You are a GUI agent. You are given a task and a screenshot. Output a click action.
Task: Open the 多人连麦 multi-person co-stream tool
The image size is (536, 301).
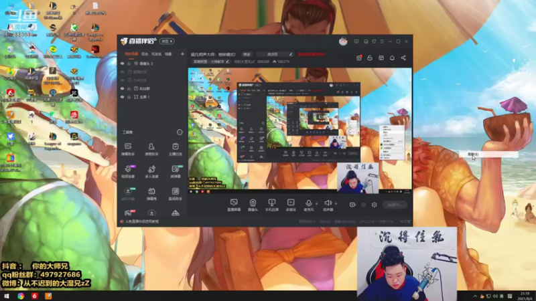[x=151, y=171]
